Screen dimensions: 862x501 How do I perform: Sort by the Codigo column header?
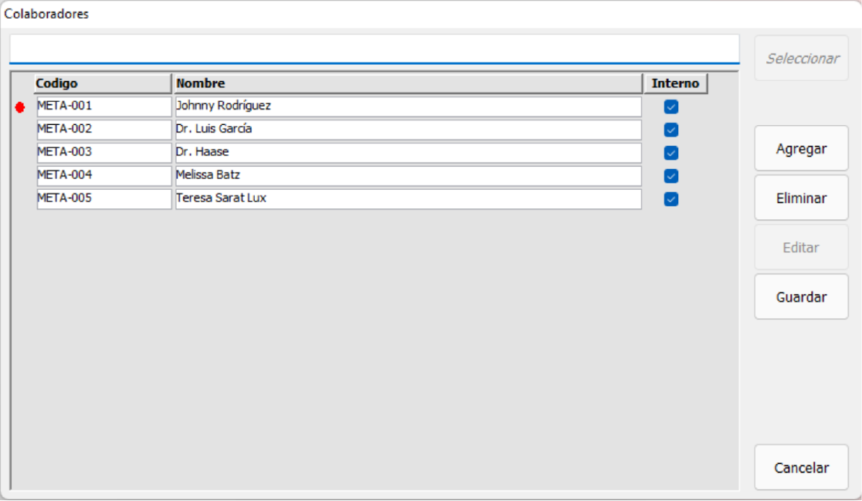pyautogui.click(x=103, y=83)
